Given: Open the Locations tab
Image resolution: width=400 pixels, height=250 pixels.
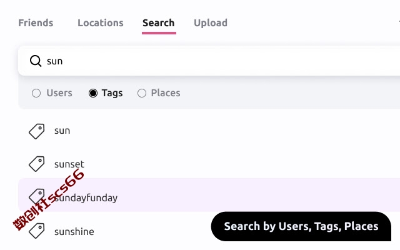Looking at the screenshot, I should 101,23.
